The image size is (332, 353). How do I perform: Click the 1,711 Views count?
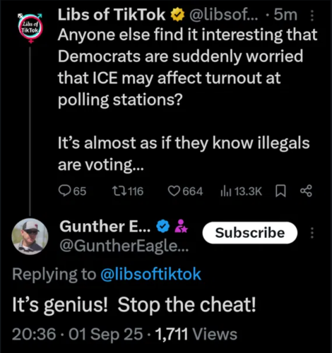click(196, 334)
